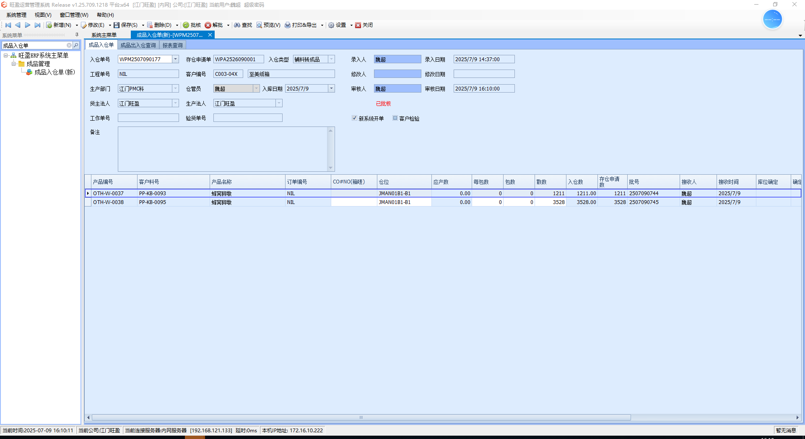805x439 pixels.
Task: Open the 生产部门 dropdown
Action: point(176,88)
